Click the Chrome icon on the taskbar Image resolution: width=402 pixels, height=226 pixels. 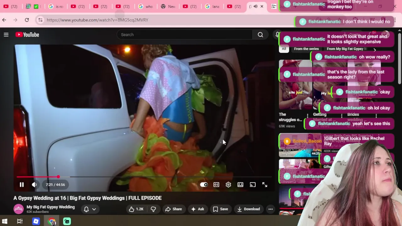coord(52,221)
